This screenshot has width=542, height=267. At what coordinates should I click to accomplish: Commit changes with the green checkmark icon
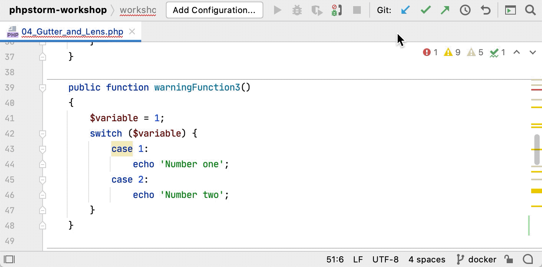click(425, 10)
